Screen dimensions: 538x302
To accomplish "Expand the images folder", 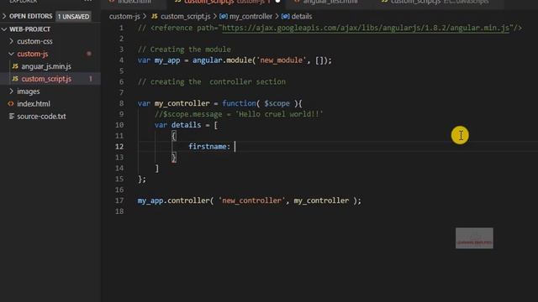I will [24, 91].
